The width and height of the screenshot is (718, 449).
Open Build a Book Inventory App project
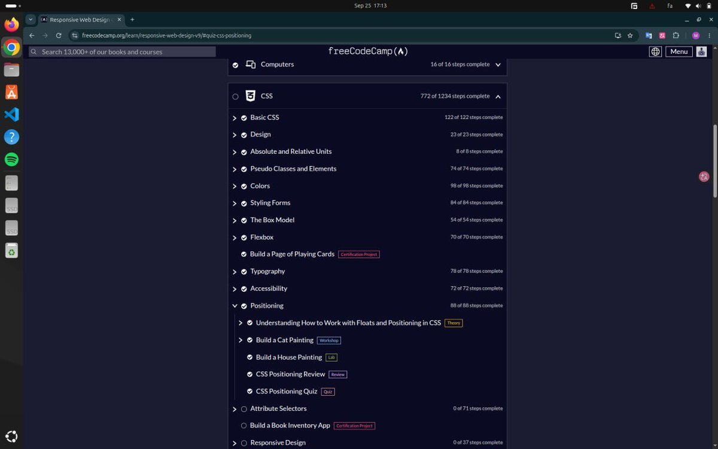290,425
